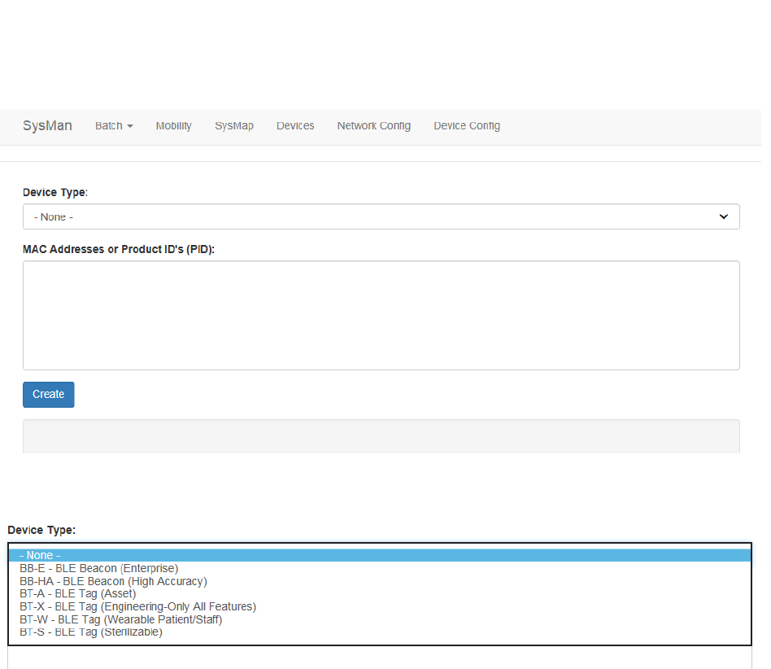Select BT-A - BLE Tag (Asset)
The image size is (771, 669).
(x=380, y=594)
